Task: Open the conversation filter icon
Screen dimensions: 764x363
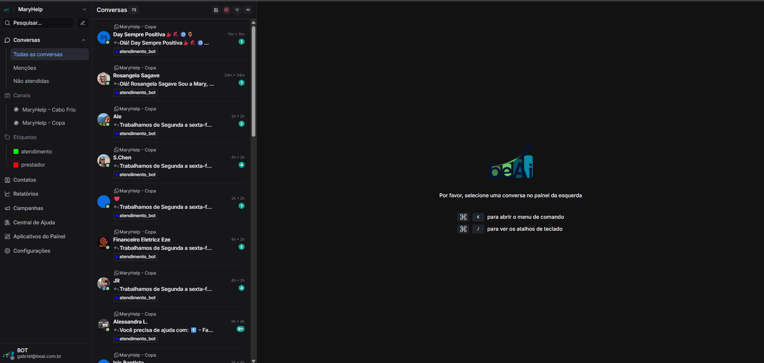Action: [237, 10]
